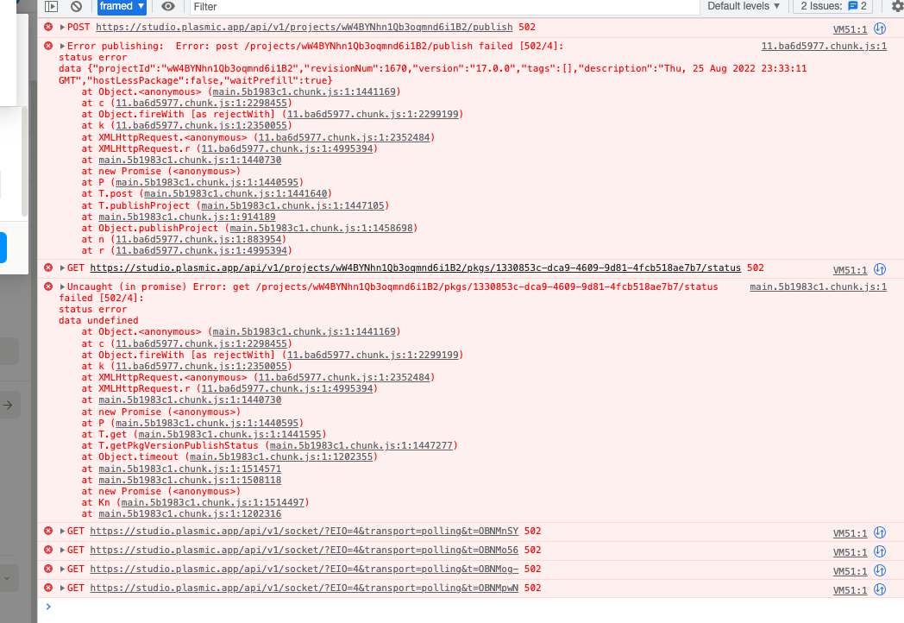This screenshot has width=904, height=623.
Task: Open the 'framed' context selector dropdown
Action: pos(121,7)
